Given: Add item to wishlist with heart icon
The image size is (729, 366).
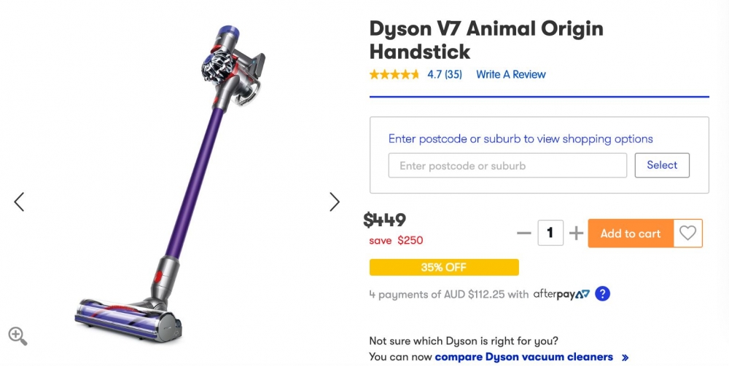Looking at the screenshot, I should pos(687,234).
